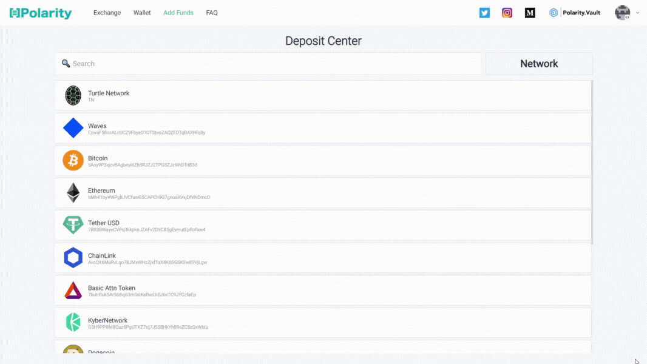Select the Ethereum coin icon

(x=73, y=192)
